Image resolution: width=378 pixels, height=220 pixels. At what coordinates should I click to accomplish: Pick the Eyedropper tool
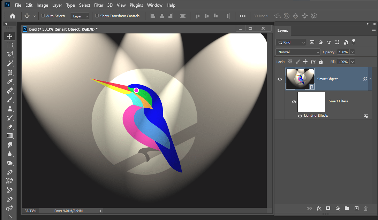(x=9, y=81)
